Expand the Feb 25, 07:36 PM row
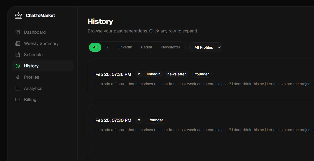 point(201,79)
